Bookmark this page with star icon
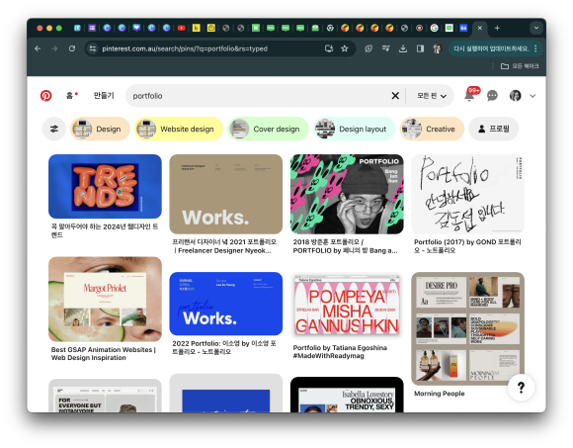 [x=344, y=48]
